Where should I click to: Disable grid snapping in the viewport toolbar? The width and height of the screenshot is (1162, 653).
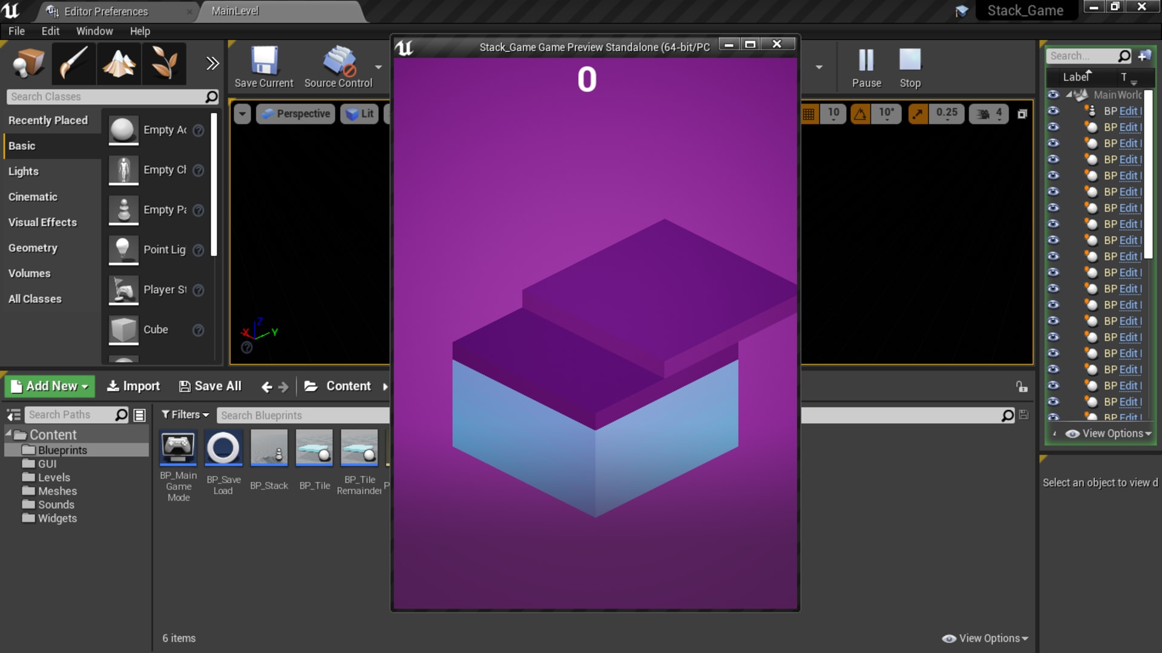pos(809,113)
